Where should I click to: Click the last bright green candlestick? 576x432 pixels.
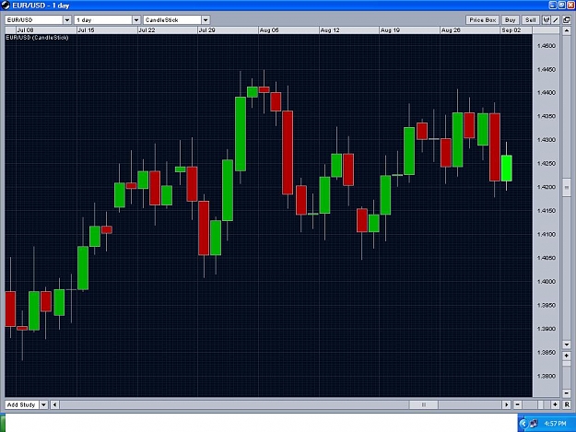507,168
